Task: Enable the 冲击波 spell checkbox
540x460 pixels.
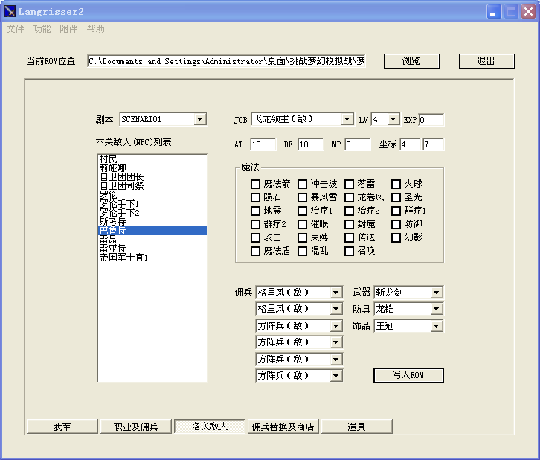Action: click(x=302, y=184)
